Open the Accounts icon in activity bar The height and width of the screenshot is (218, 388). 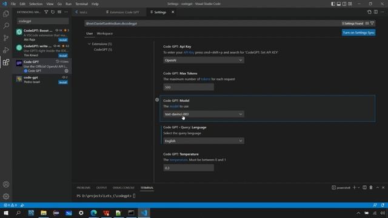click(x=6, y=184)
